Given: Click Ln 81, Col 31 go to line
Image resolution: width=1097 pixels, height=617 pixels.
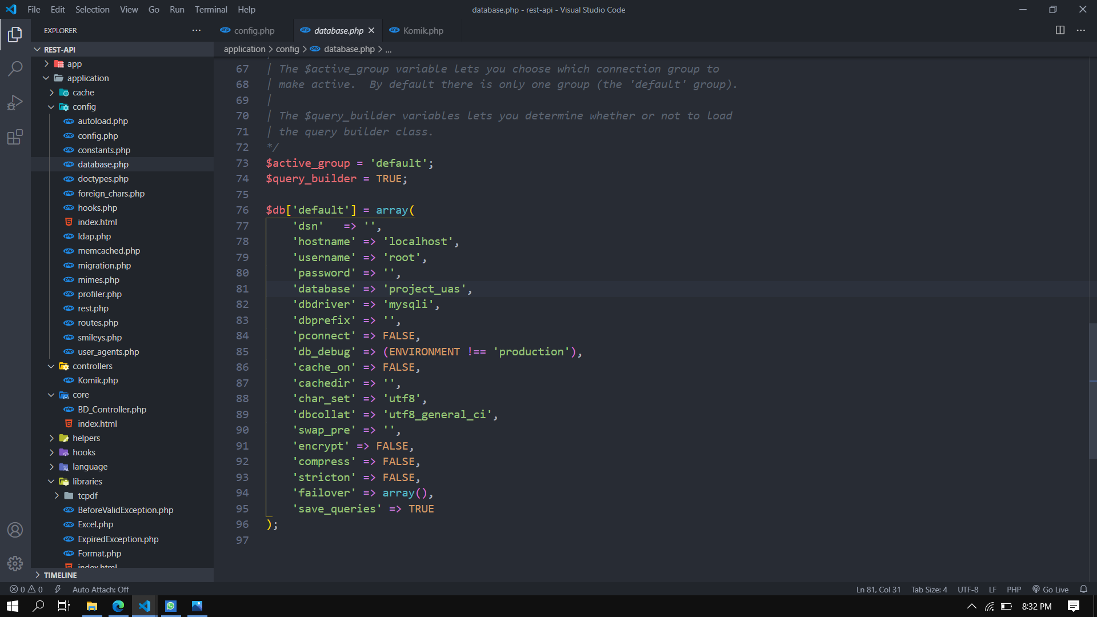Looking at the screenshot, I should click(878, 589).
